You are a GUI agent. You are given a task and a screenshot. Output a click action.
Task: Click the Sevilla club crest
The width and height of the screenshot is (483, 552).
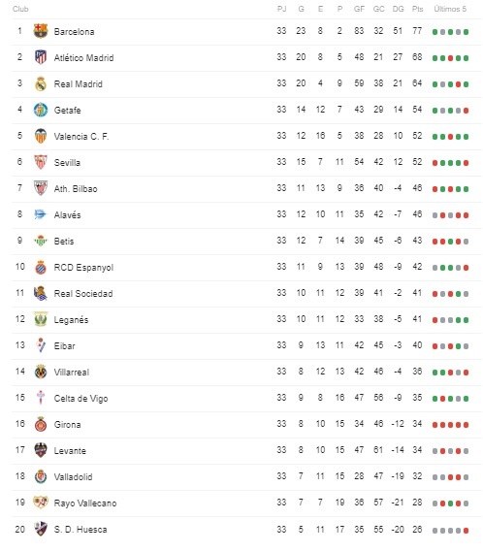[x=41, y=162]
